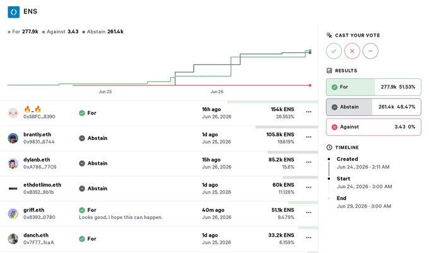Open griff.eth voter profile
Viewport: 429px width, 253px height.
[x=33, y=210]
